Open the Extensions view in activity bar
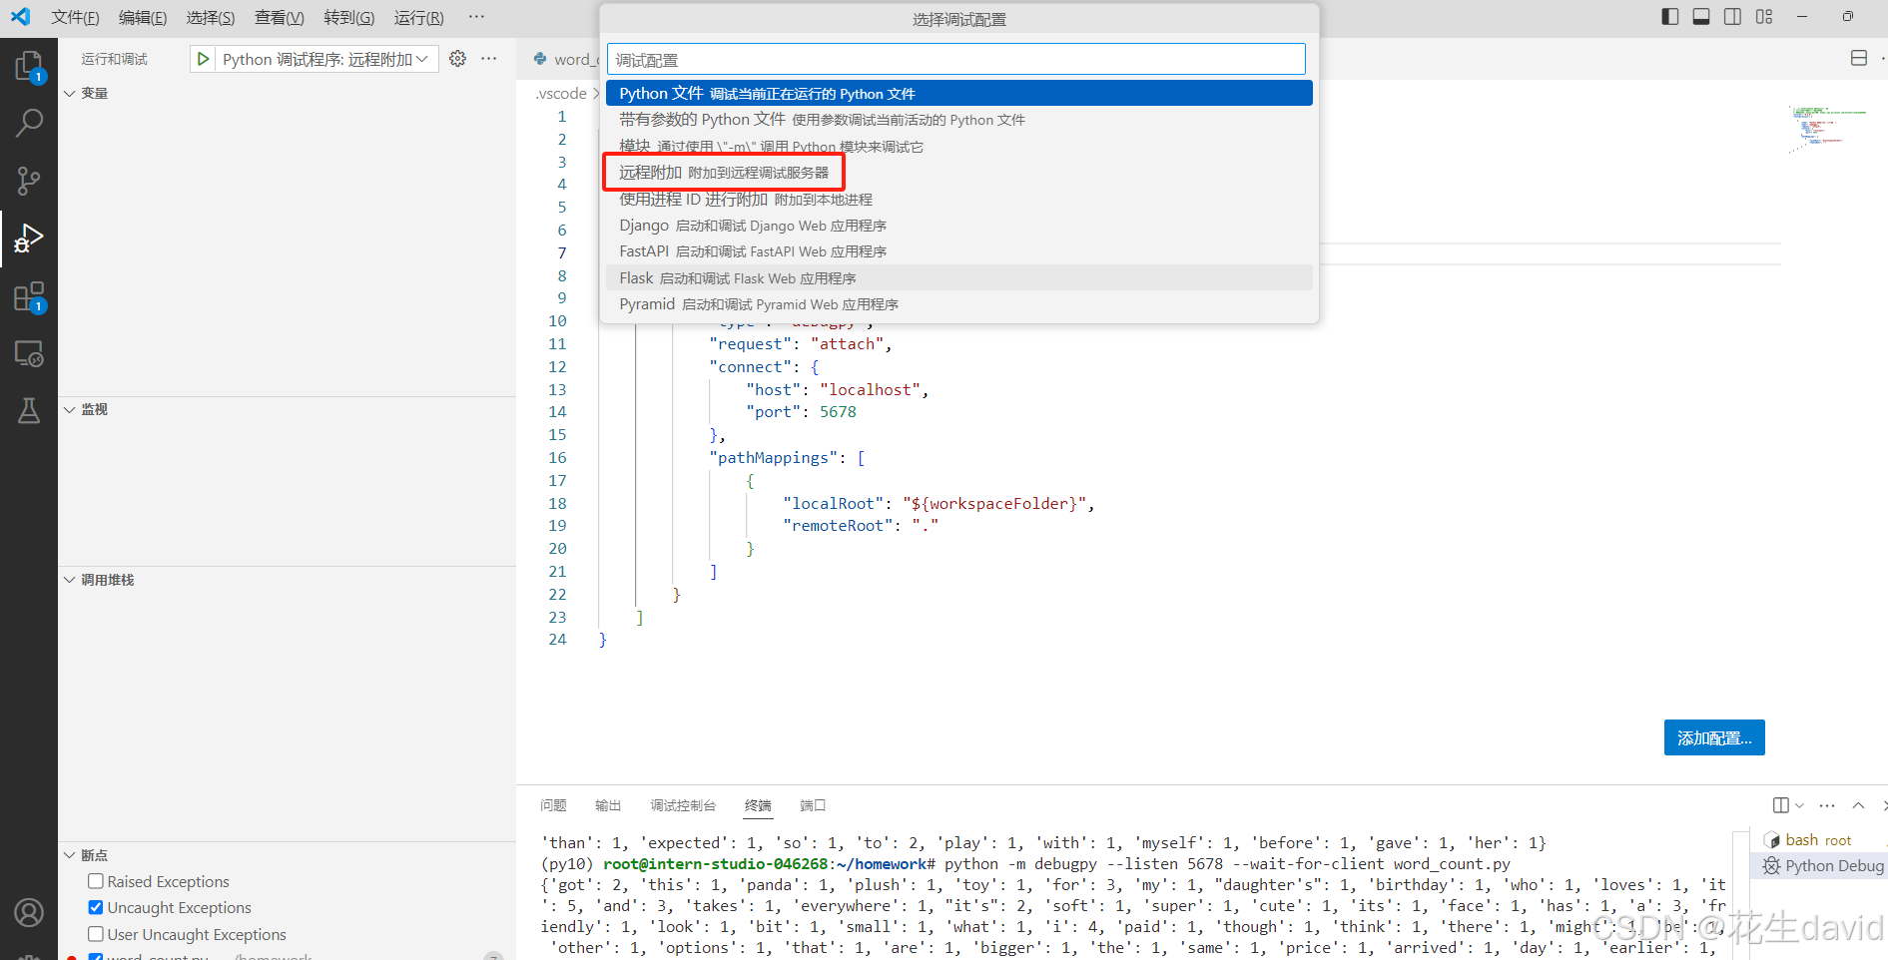The width and height of the screenshot is (1888, 960). pyautogui.click(x=29, y=296)
